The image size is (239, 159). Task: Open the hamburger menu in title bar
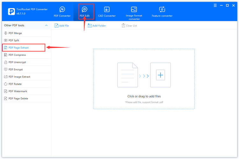[x=215, y=5]
